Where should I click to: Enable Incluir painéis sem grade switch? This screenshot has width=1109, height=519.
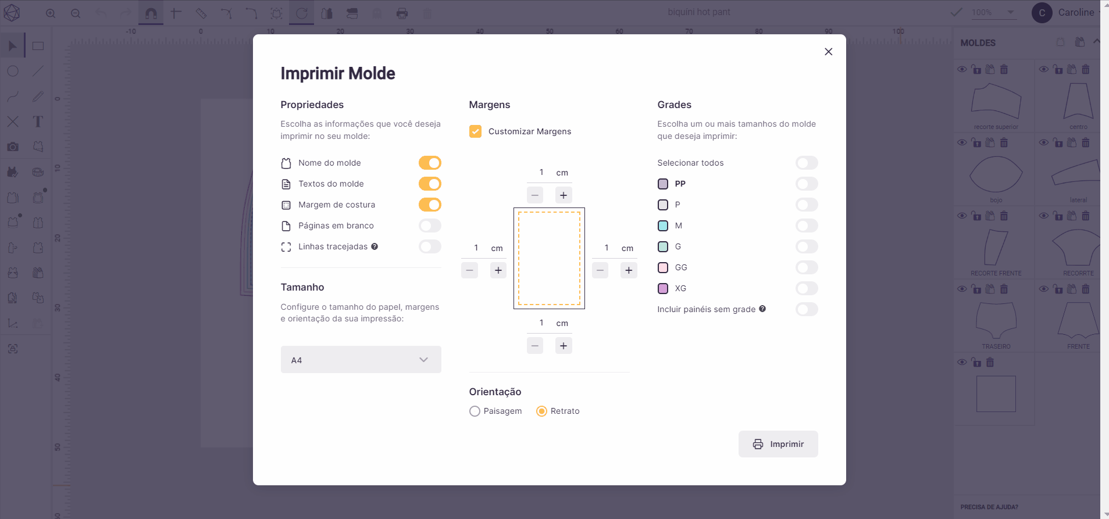click(x=807, y=309)
